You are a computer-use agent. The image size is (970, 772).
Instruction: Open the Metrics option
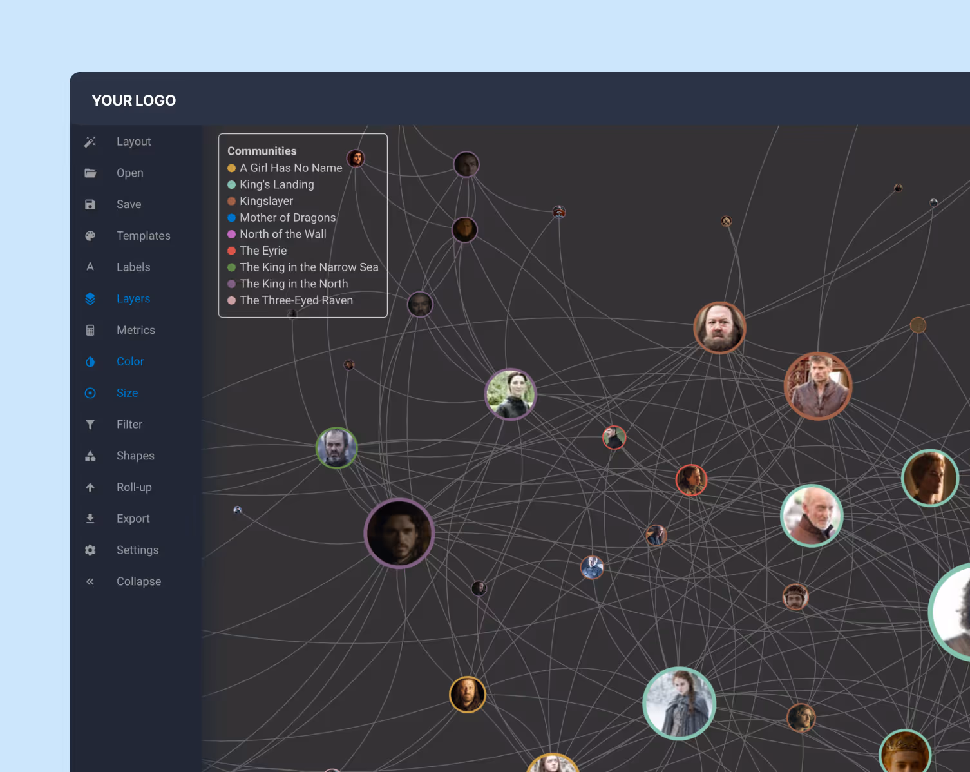pyautogui.click(x=136, y=330)
